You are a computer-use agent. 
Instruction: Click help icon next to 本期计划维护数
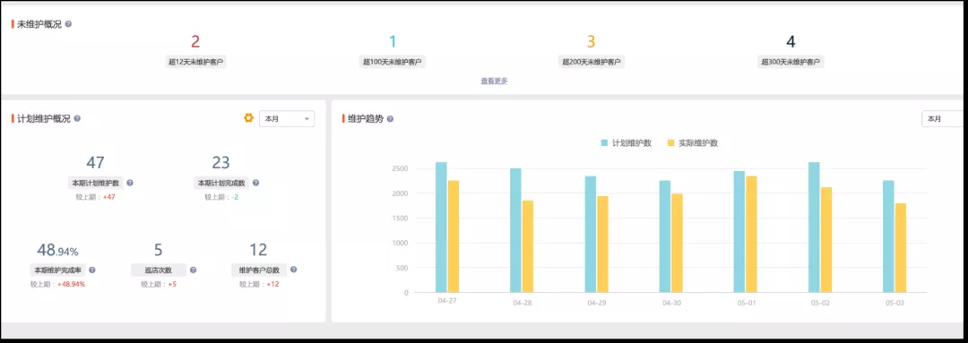130,184
